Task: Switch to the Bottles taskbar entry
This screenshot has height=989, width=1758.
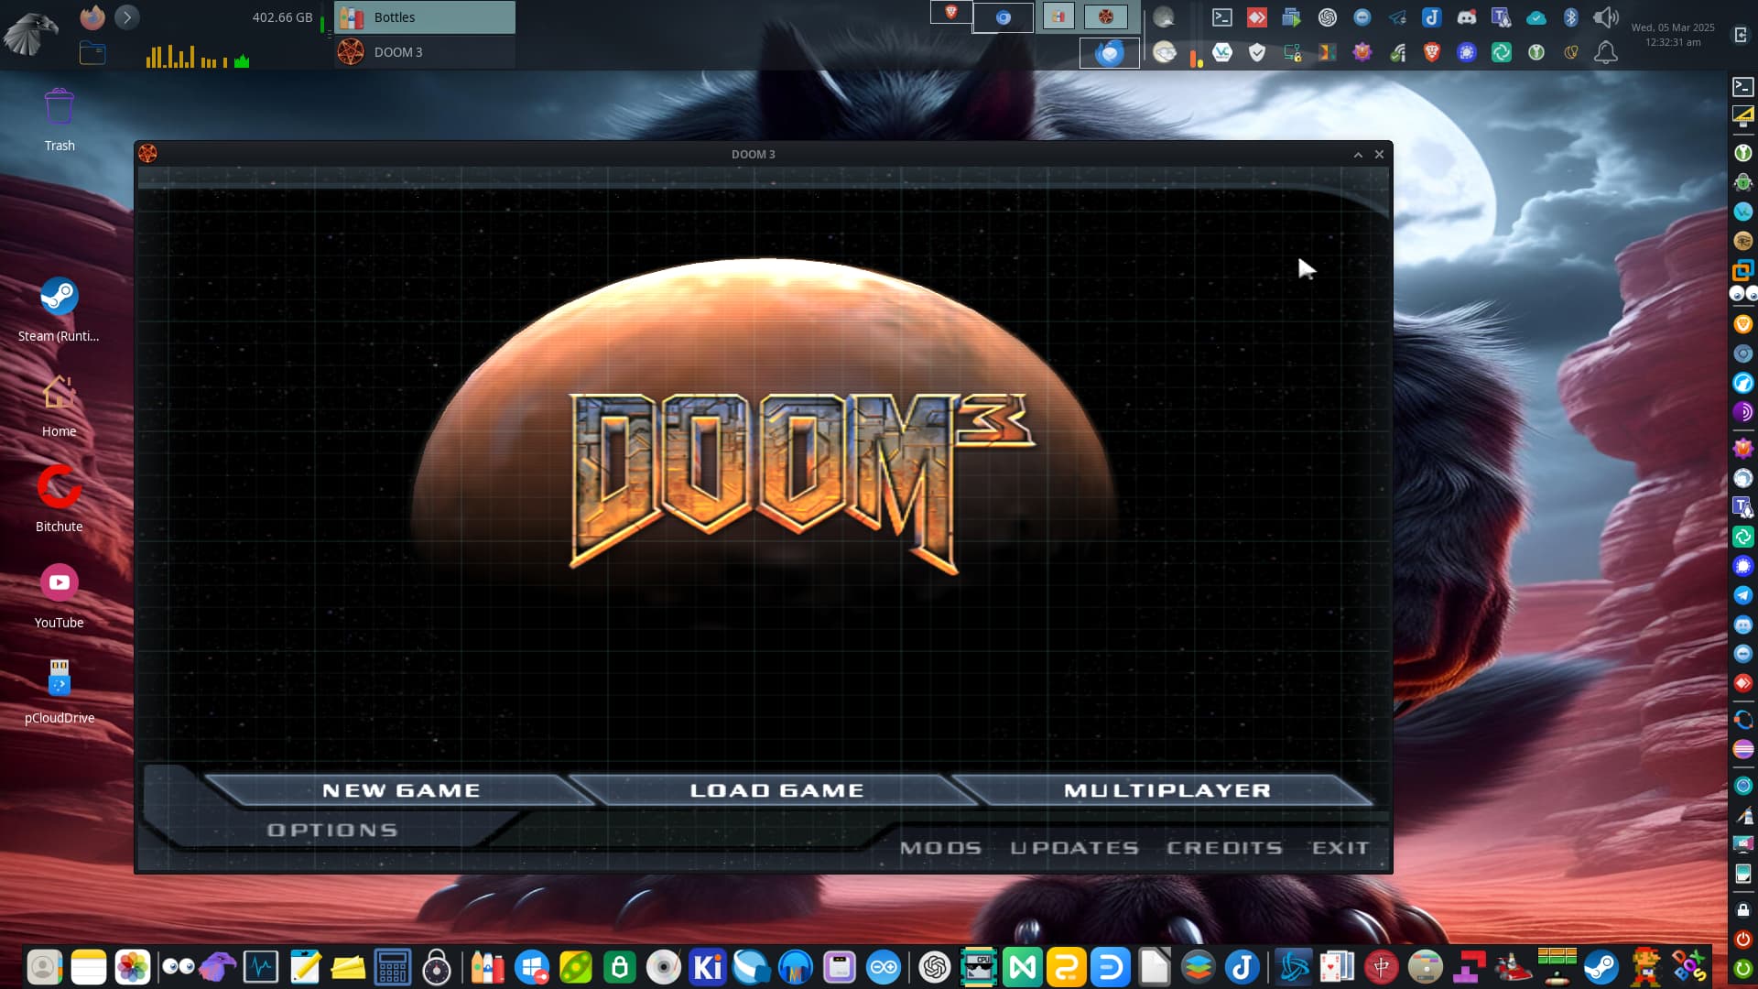Action: [425, 17]
